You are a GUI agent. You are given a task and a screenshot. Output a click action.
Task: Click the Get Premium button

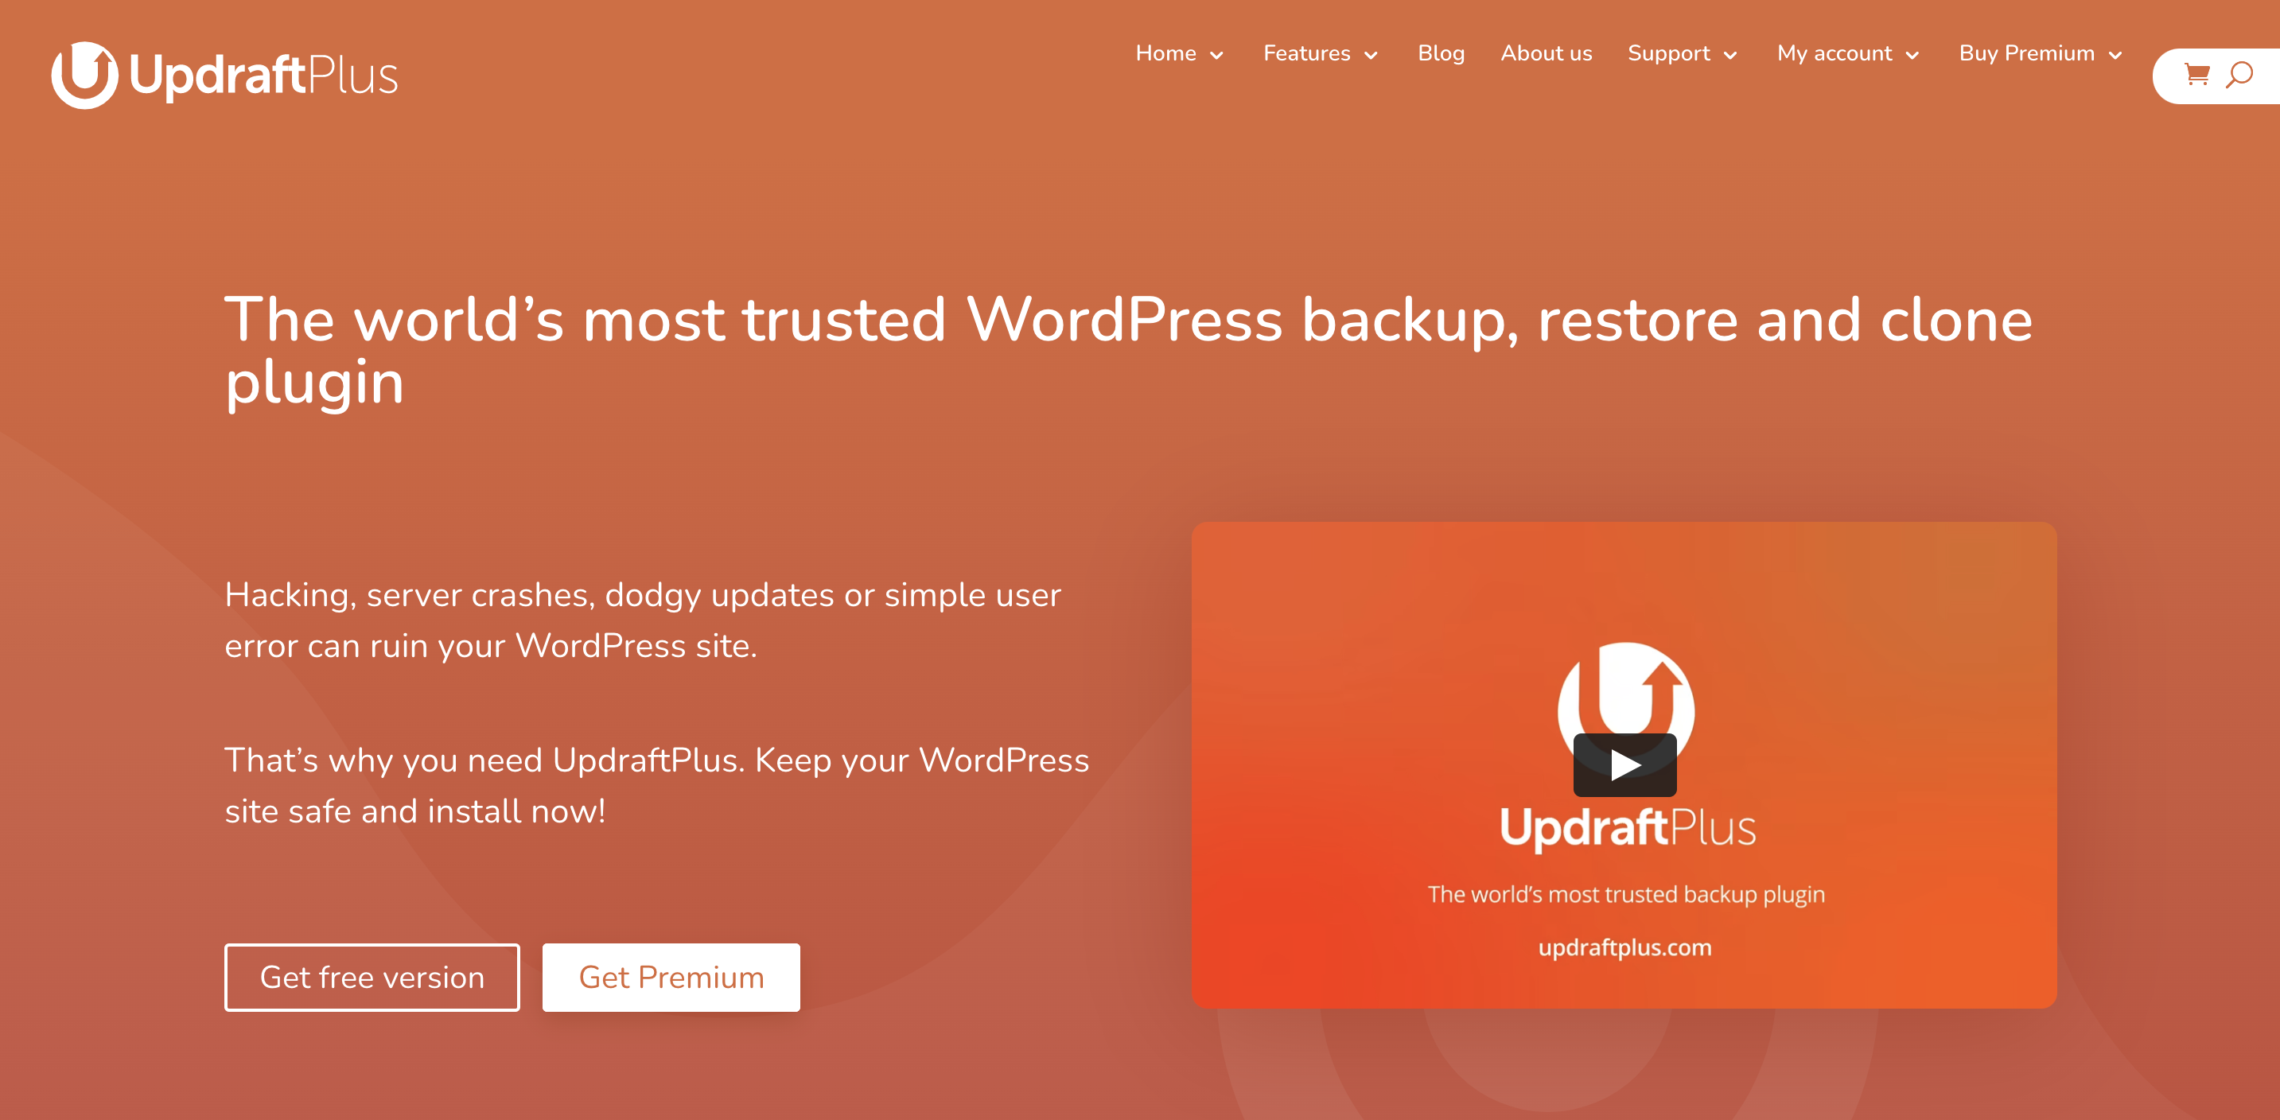pos(671,976)
